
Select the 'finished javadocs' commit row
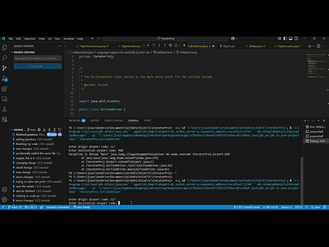36,134
